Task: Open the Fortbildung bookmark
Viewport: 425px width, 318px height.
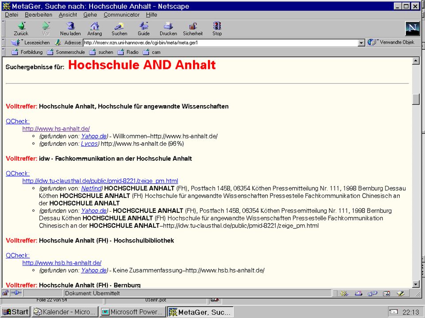Action: click(27, 52)
